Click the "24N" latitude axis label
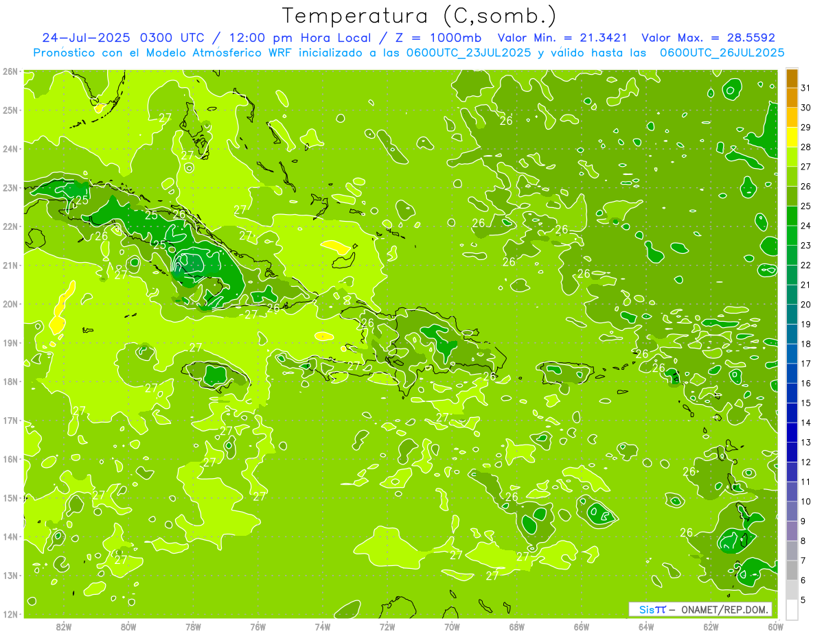 (x=10, y=149)
